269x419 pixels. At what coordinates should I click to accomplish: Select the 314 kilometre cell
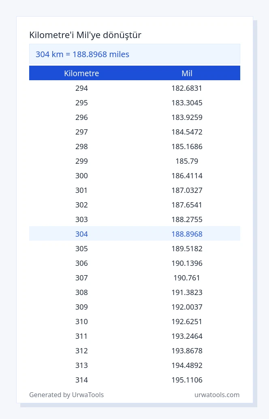81,380
